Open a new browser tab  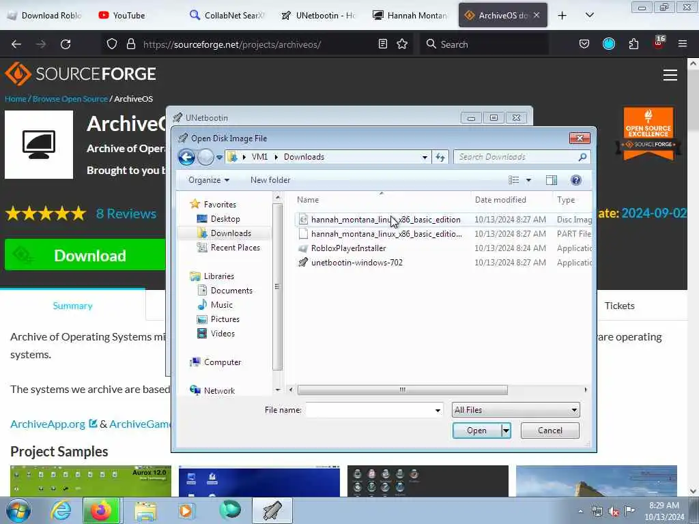pyautogui.click(x=562, y=16)
